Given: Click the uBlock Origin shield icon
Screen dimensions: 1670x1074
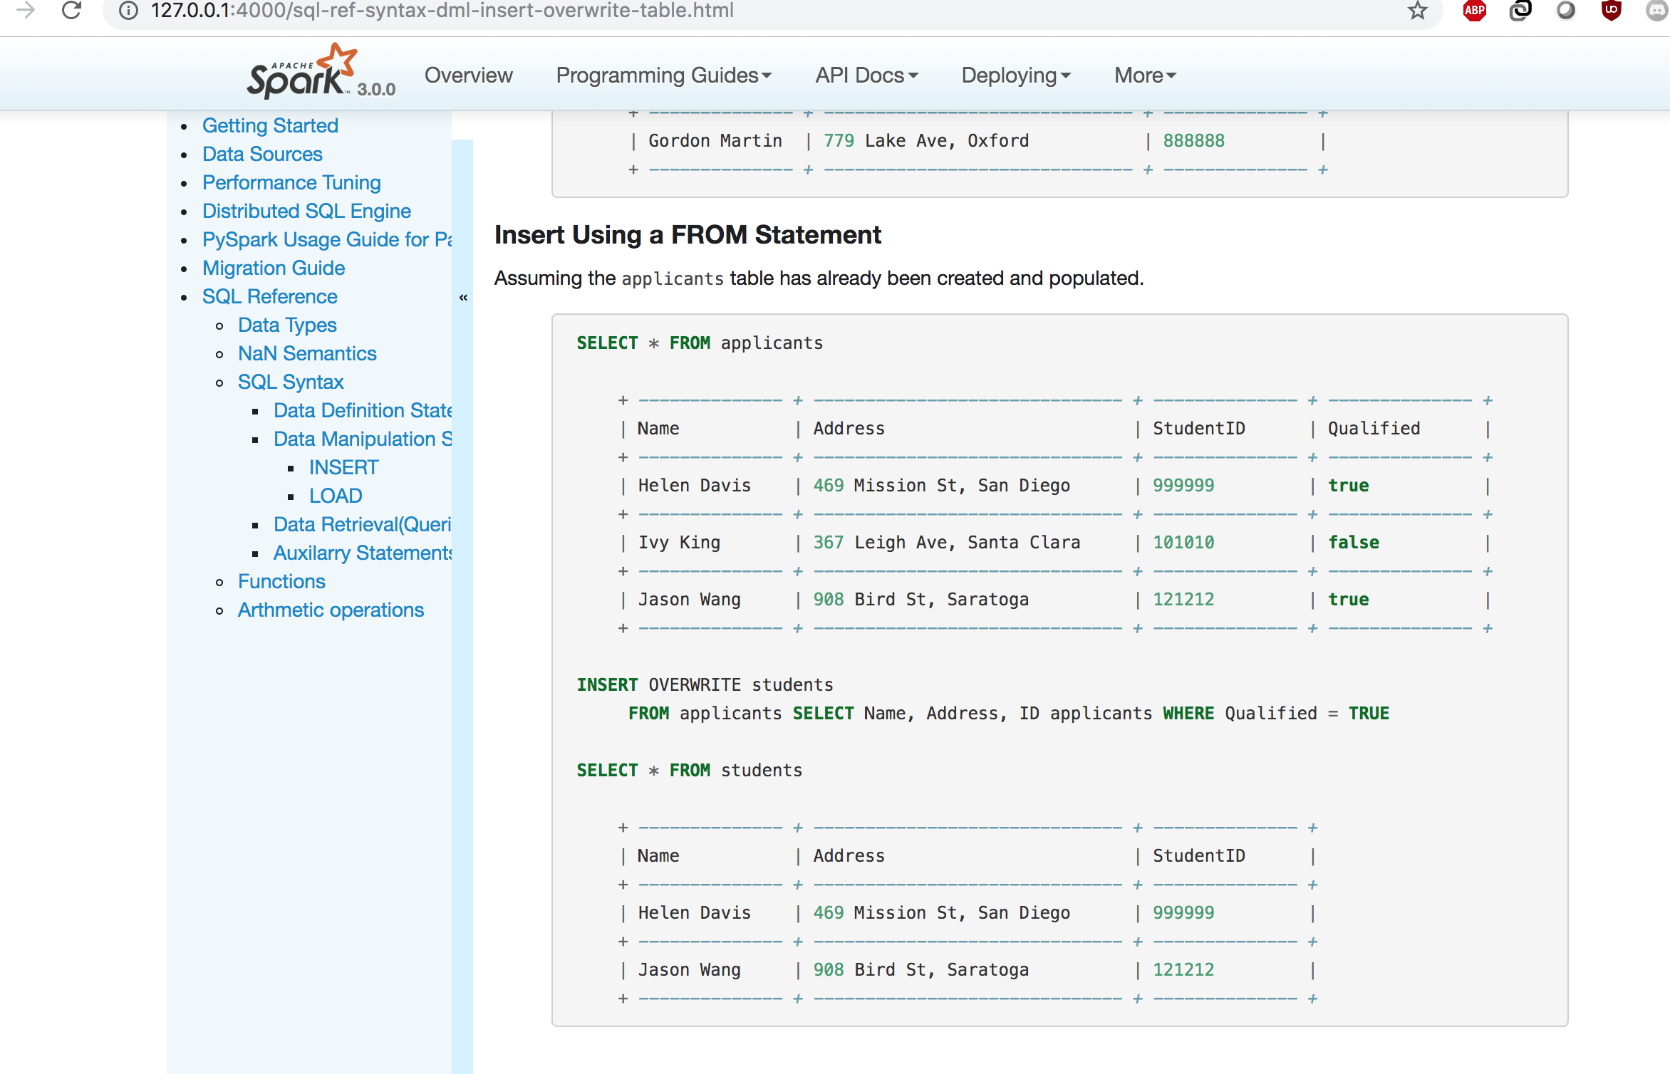Looking at the screenshot, I should point(1611,10).
